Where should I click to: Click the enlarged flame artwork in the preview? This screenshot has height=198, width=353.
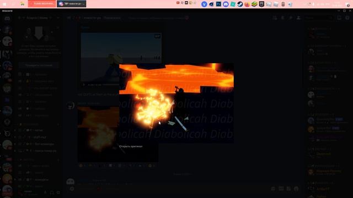pos(176,103)
